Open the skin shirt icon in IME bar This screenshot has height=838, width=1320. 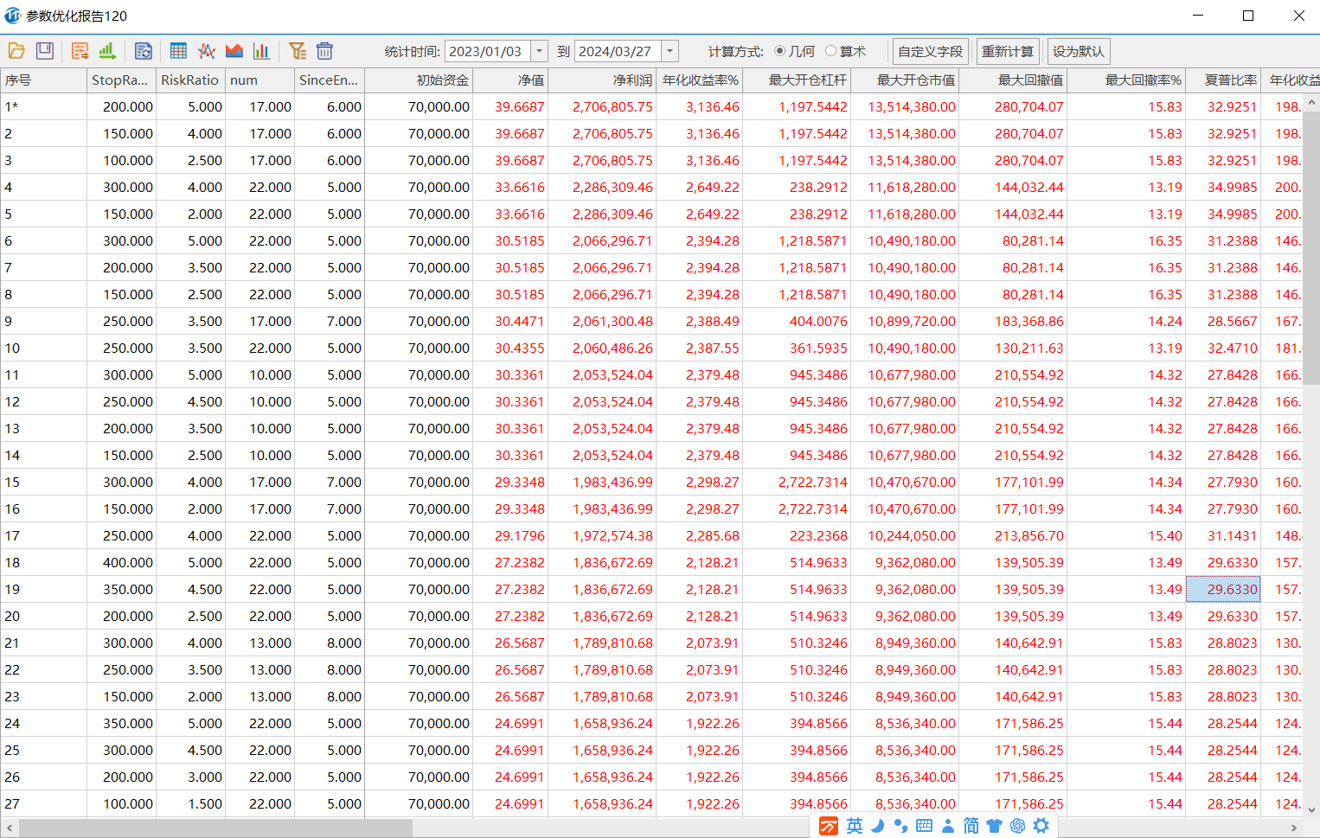coord(994,826)
